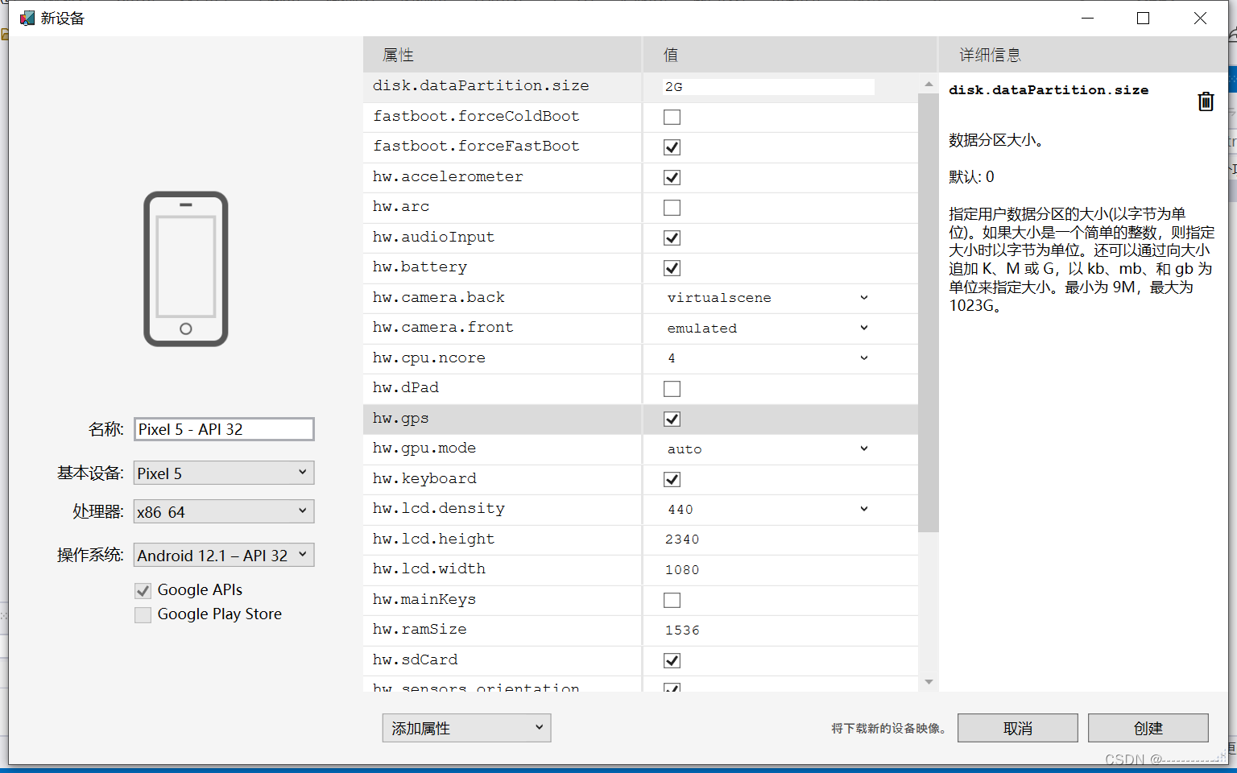Select the hw.keyboard property name
The height and width of the screenshot is (773, 1237).
(424, 479)
